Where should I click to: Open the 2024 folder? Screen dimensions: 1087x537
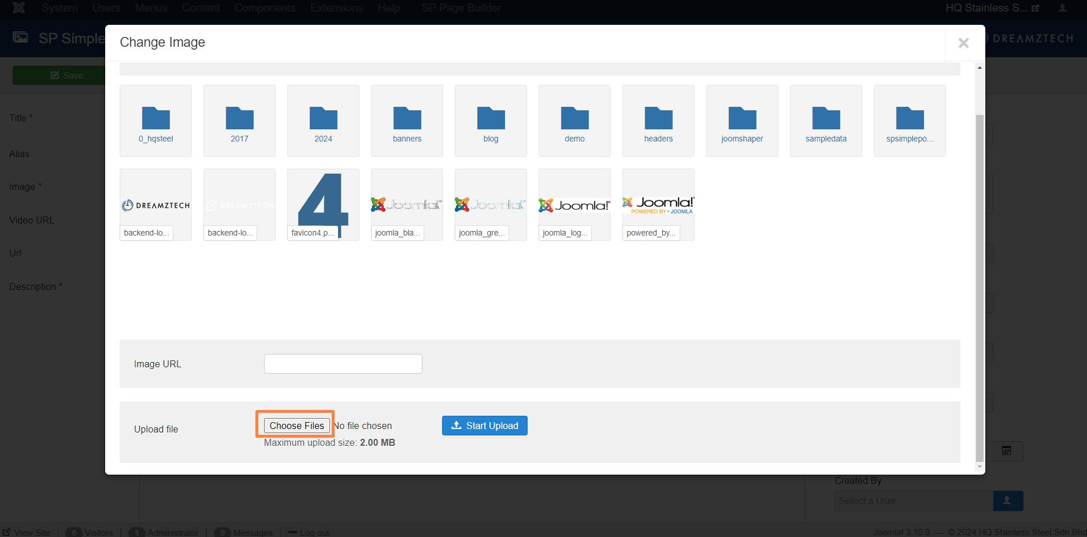[x=323, y=121]
